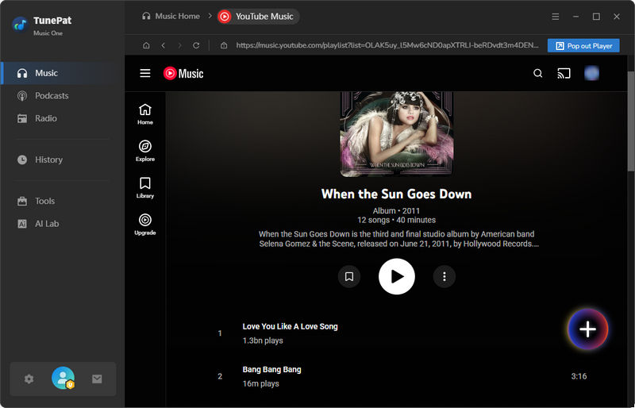Click the browser home icon
The width and height of the screenshot is (635, 408).
[146, 45]
